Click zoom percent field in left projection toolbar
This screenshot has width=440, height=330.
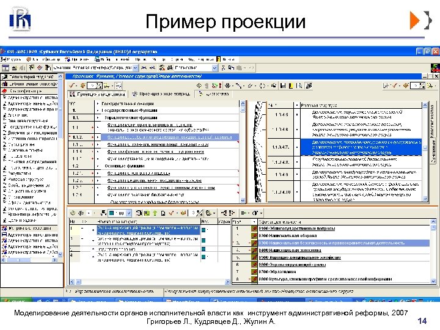95,86
